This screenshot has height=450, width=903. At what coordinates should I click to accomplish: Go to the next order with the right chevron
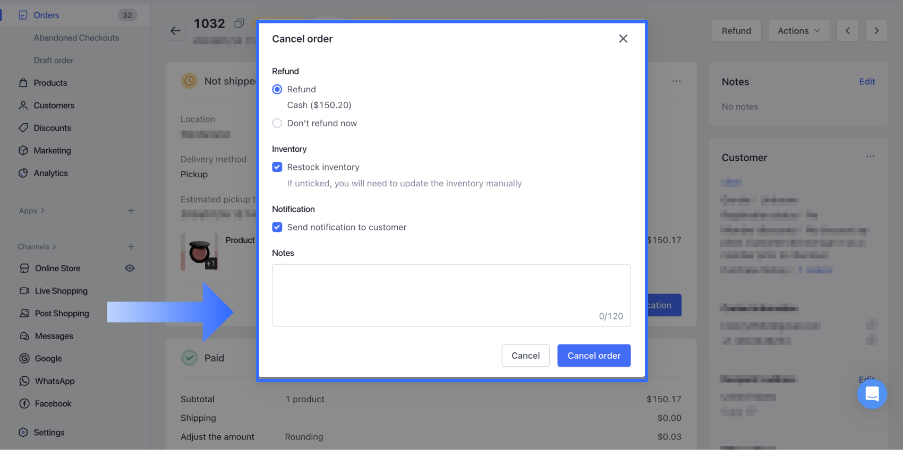(876, 31)
